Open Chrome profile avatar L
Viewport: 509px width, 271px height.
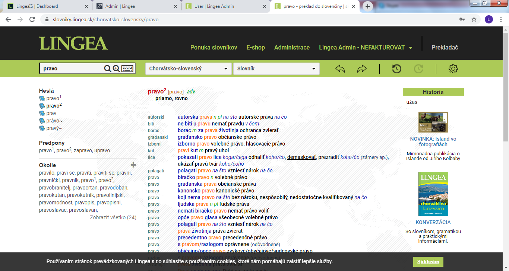coord(489,19)
